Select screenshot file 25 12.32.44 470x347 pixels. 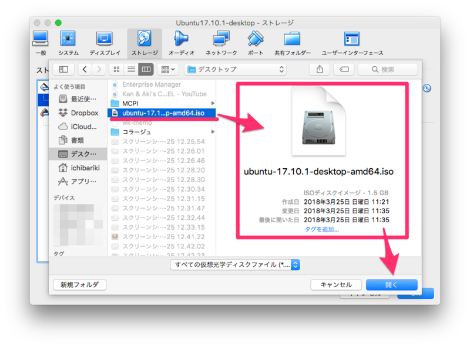[162, 218]
